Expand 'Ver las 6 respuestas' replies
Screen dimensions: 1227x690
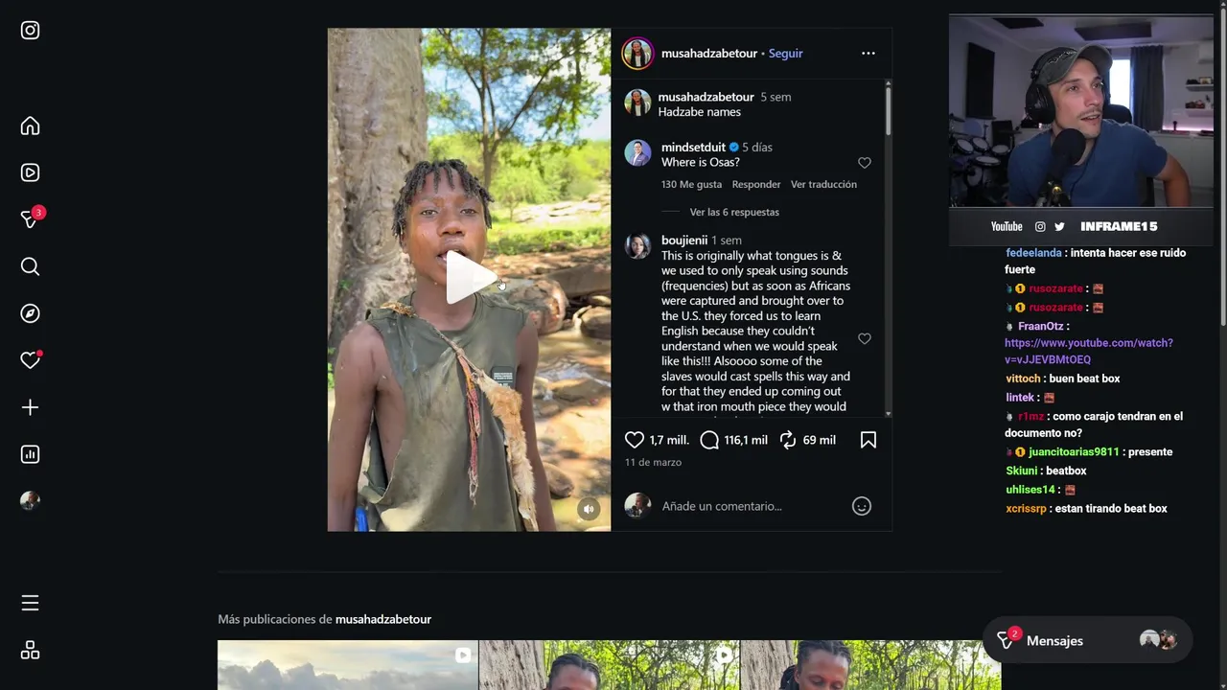[x=734, y=212]
